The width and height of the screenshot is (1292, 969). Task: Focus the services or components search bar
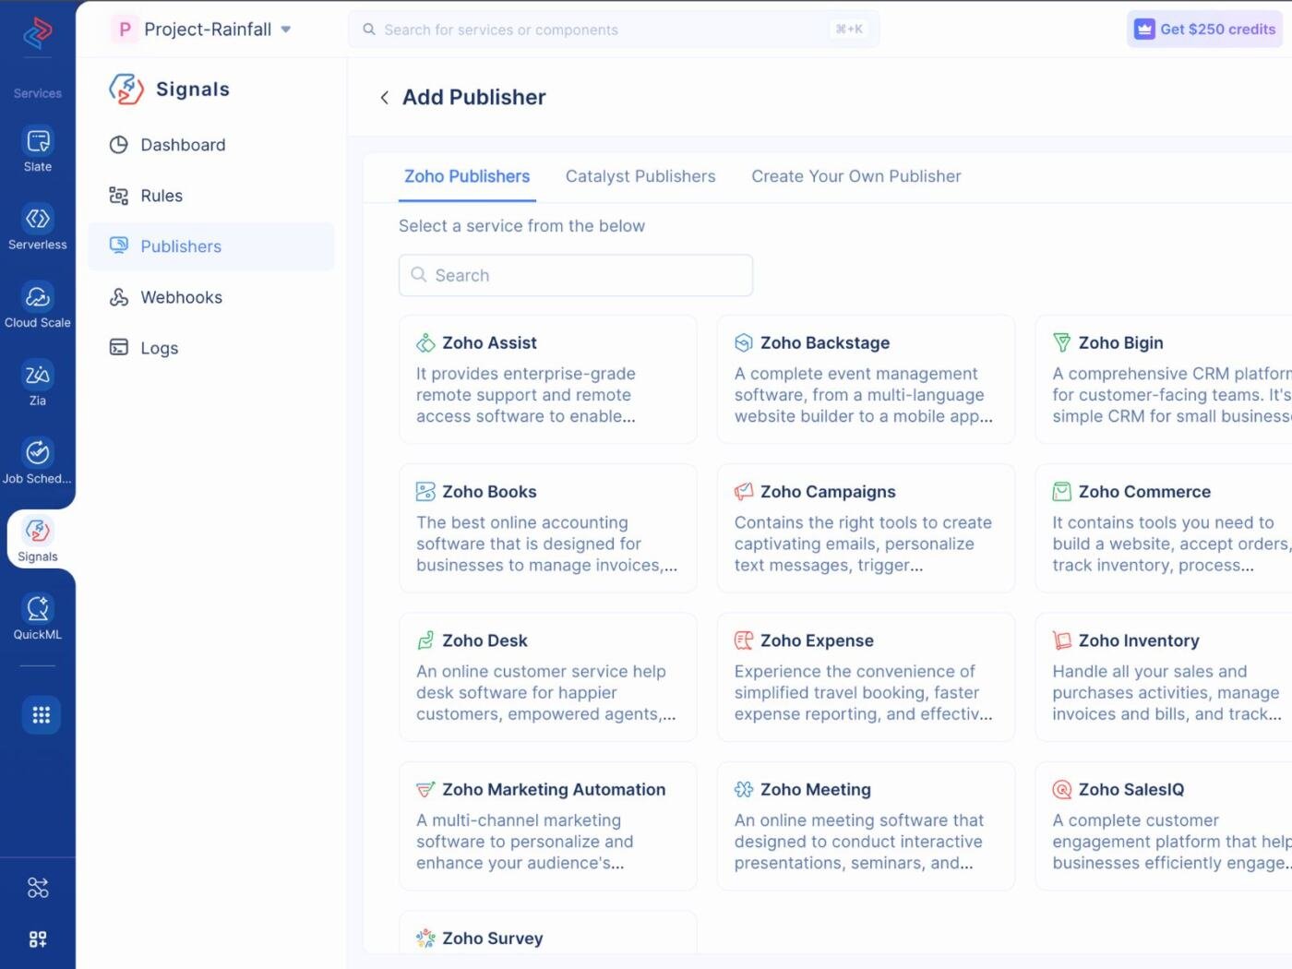click(614, 30)
